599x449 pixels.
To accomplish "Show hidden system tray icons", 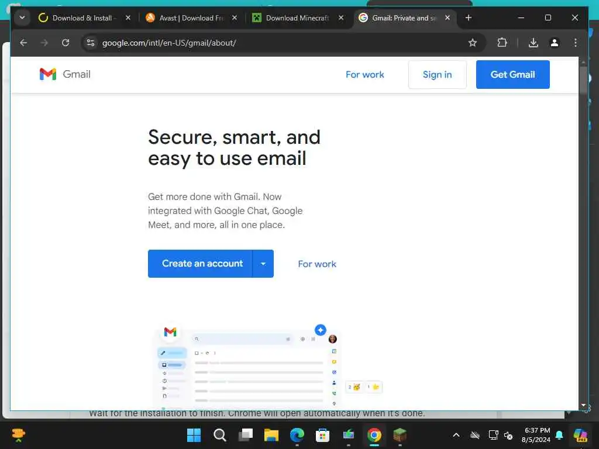I will (x=456, y=435).
